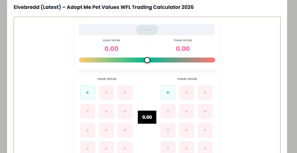The width and height of the screenshot is (297, 153).
Task: Click last slot in Their Offer third row
Action: tap(205, 130)
